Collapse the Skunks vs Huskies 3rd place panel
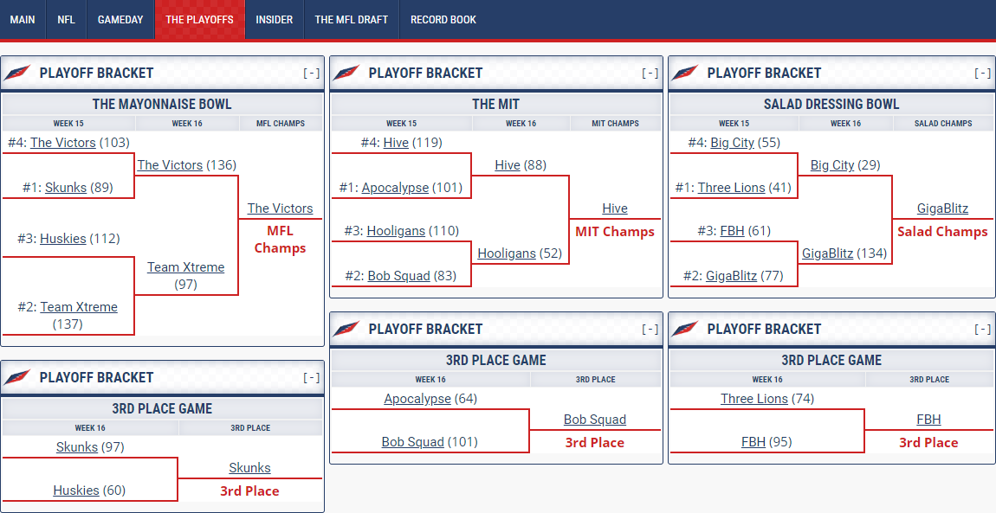This screenshot has width=996, height=513. coord(311,378)
